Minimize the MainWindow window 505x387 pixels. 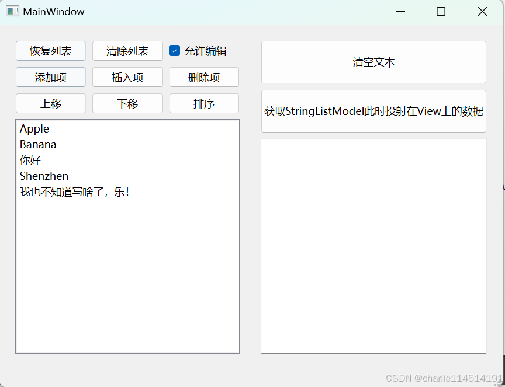tap(400, 12)
